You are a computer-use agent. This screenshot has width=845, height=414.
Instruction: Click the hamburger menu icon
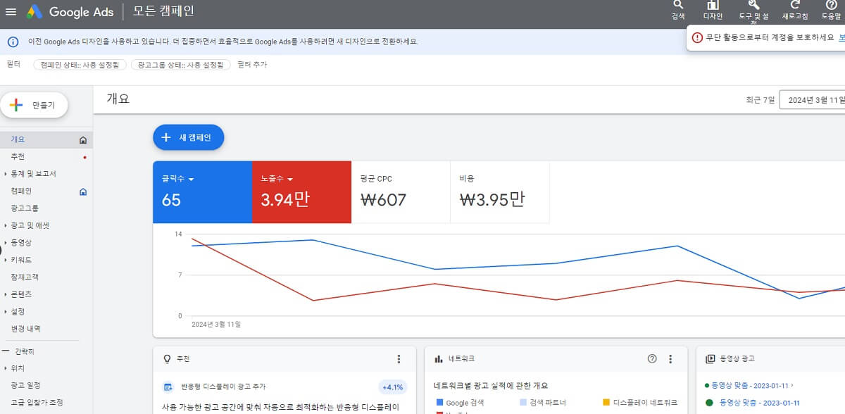[11, 11]
